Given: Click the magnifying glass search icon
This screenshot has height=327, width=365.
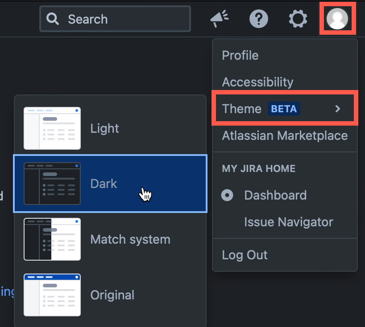Looking at the screenshot, I should click(x=53, y=19).
